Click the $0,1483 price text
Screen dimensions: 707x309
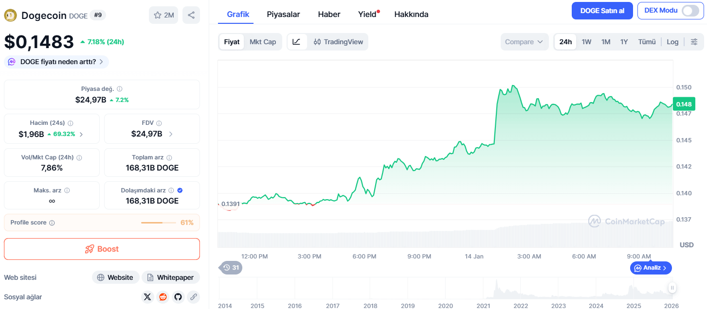(x=39, y=42)
